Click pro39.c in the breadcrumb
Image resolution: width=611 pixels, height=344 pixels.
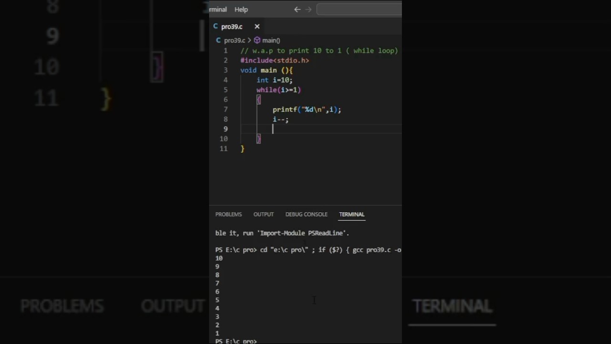[x=234, y=41]
